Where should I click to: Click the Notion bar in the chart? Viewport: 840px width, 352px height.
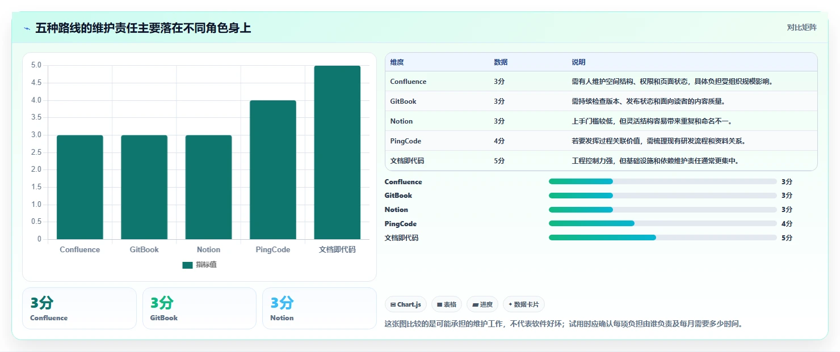coord(208,187)
